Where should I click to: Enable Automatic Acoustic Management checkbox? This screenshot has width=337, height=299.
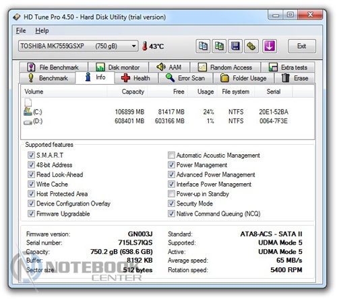click(171, 155)
